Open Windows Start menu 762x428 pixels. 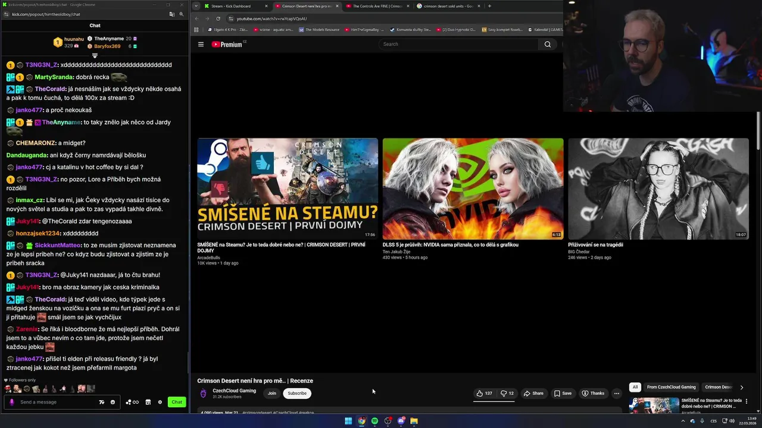click(x=348, y=421)
